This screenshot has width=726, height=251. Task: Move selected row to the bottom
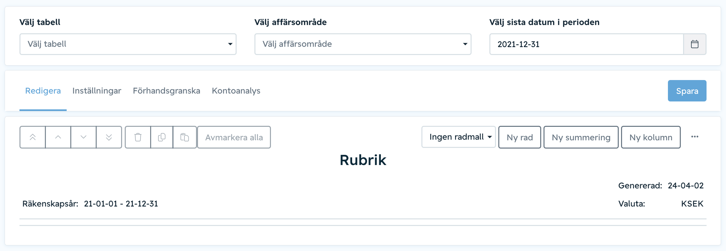(109, 137)
